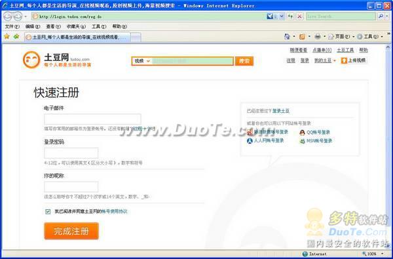The height and width of the screenshot is (259, 393).
Task: Click the QQ penguin login icon
Action: pos(302,132)
